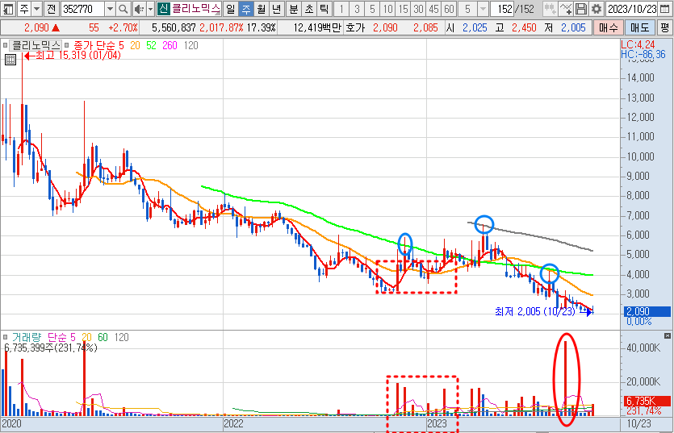Click the custom interval field showing 5
Image resolution: width=674 pixels, height=433 pixels.
pyautogui.click(x=468, y=9)
